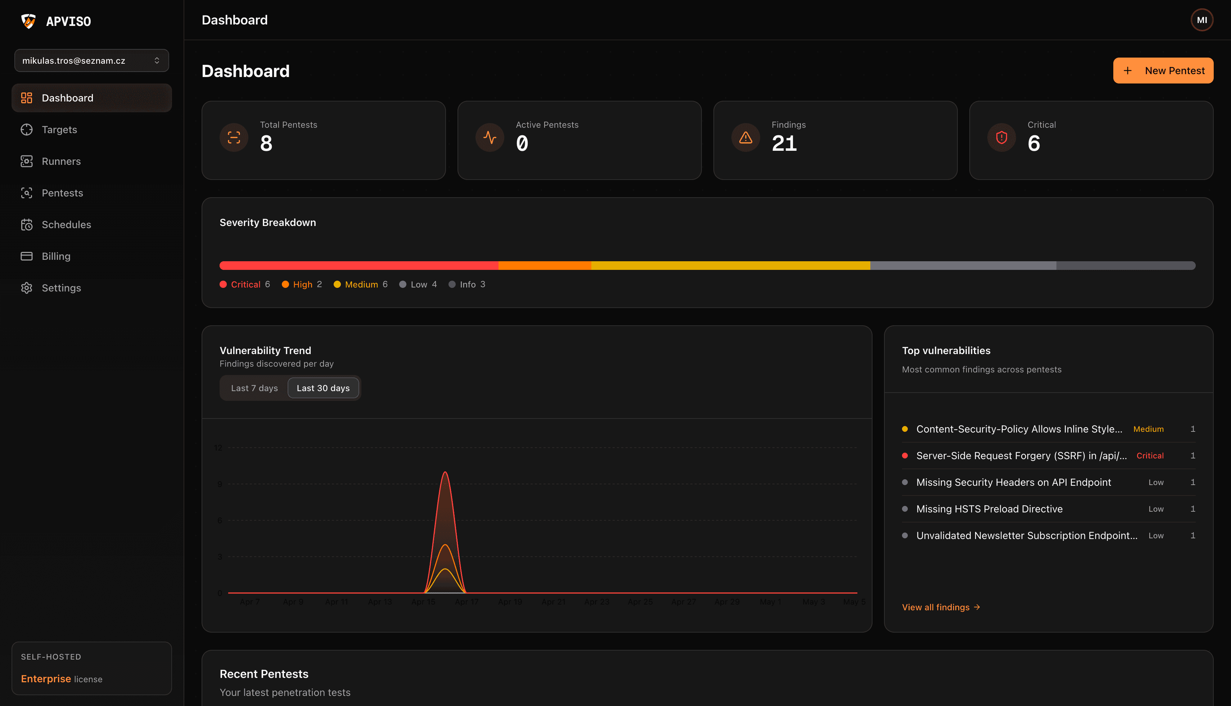Open the Critical stat card
Screen dimensions: 1231x706
tap(1091, 140)
